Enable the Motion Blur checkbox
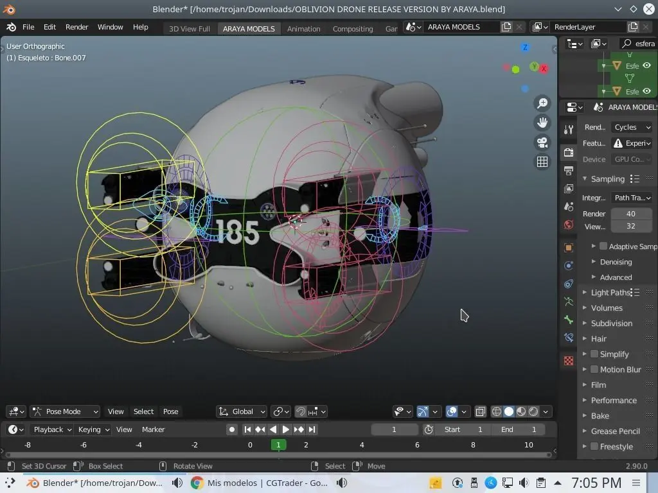Viewport: 658px width, 493px height. [x=594, y=369]
